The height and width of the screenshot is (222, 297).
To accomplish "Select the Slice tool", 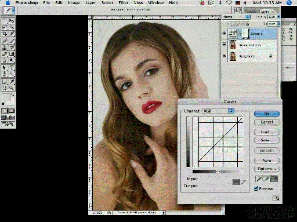I will 12,34.
